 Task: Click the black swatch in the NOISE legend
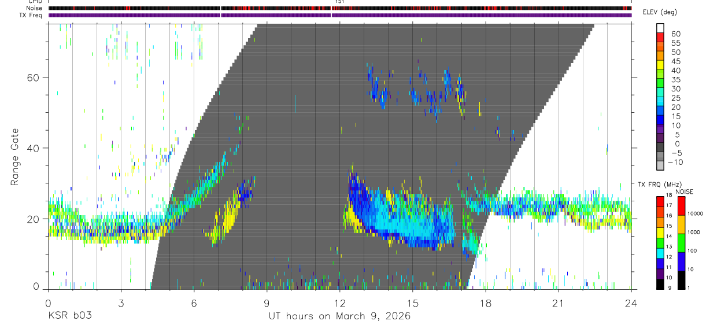click(x=681, y=279)
